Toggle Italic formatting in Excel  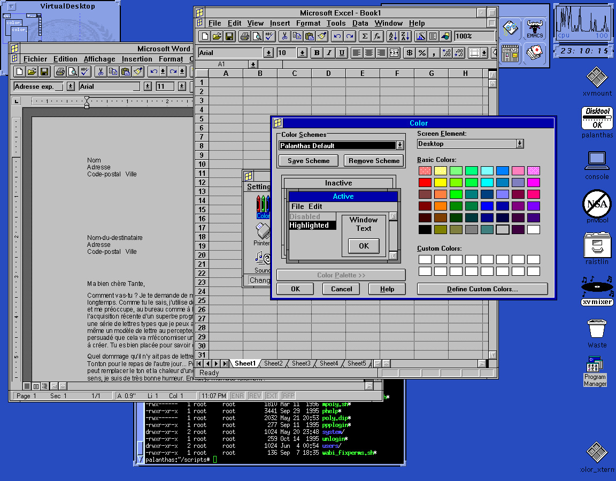click(329, 52)
